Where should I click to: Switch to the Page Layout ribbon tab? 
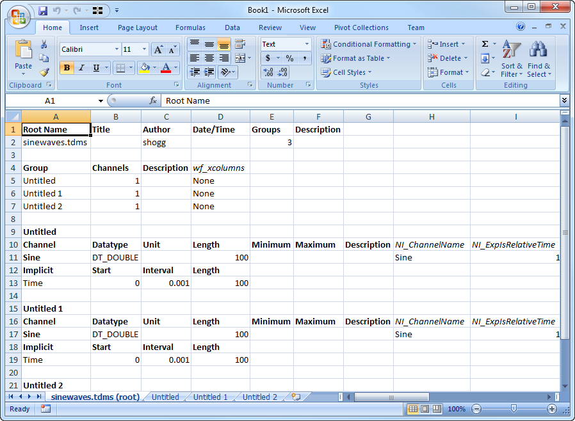(x=137, y=28)
